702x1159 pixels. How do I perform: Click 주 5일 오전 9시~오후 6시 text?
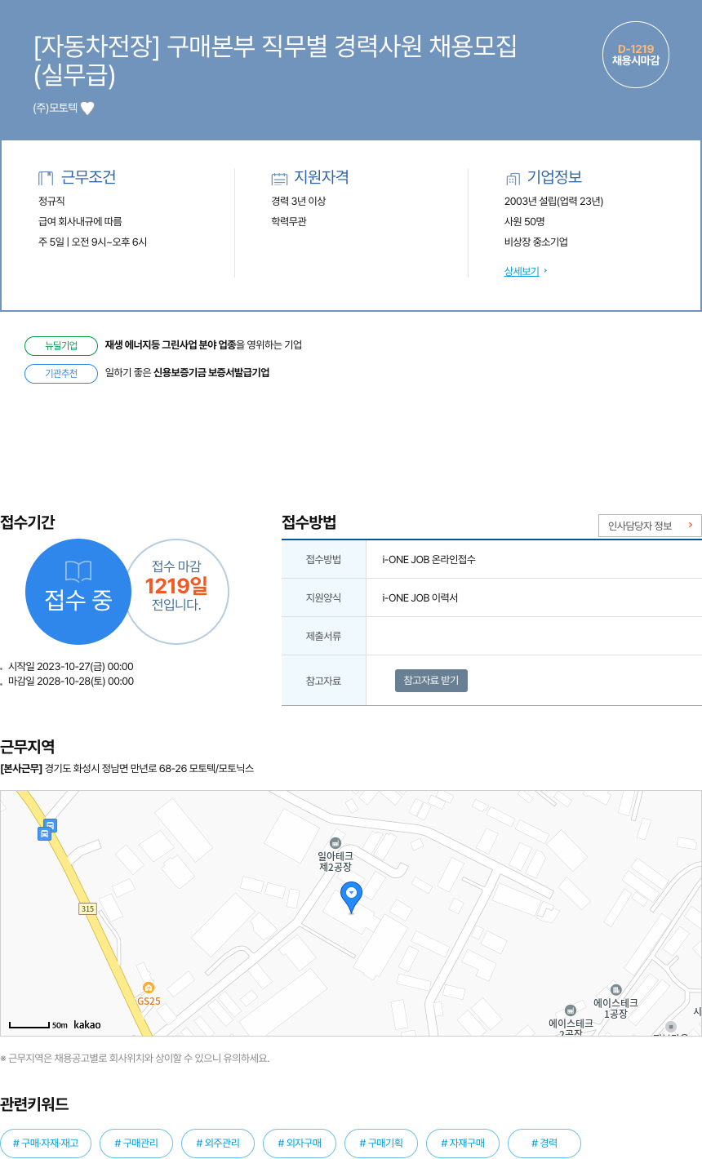[93, 242]
